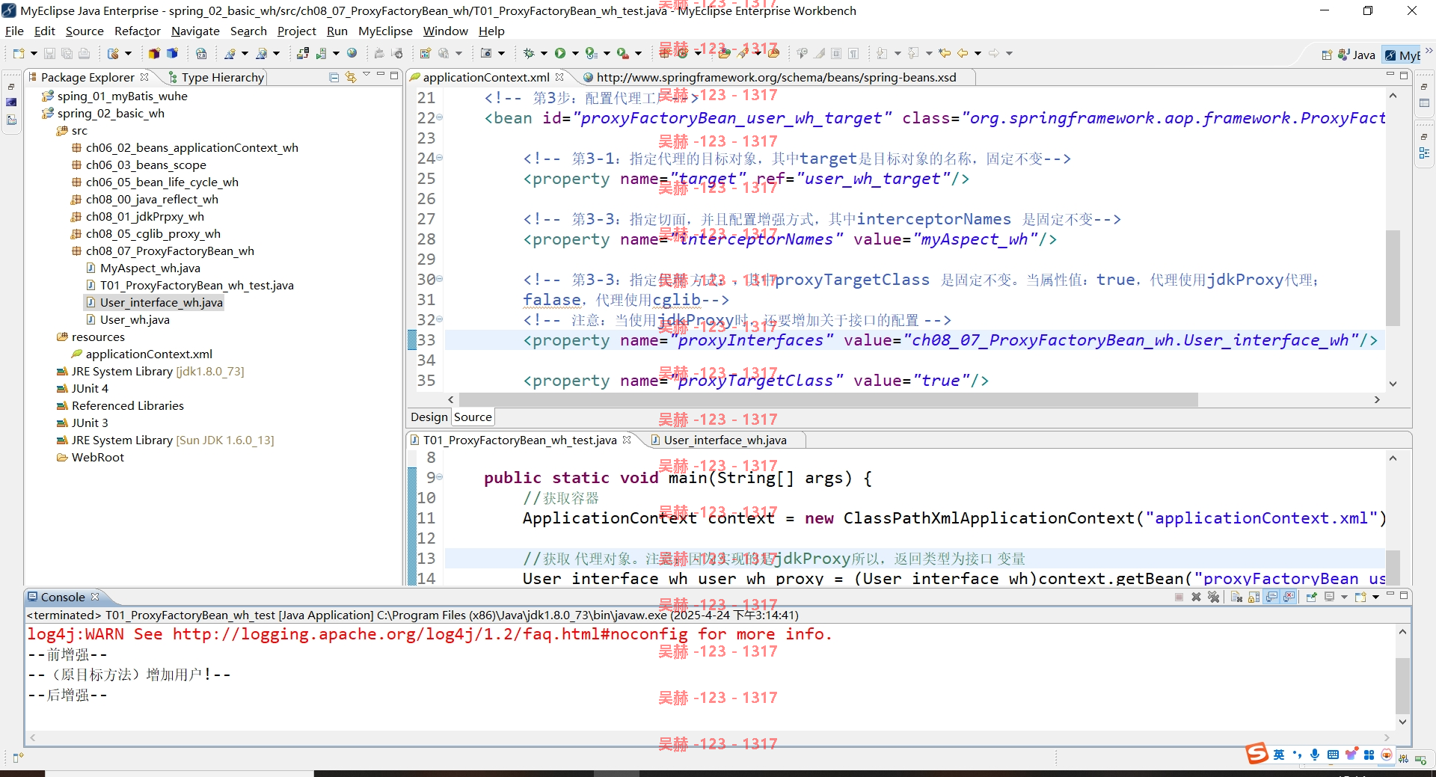Click the Open Perspective icon
The width and height of the screenshot is (1436, 777).
pos(1327,55)
